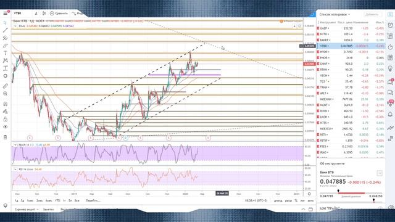Select the 5л time range

[x=70, y=200]
